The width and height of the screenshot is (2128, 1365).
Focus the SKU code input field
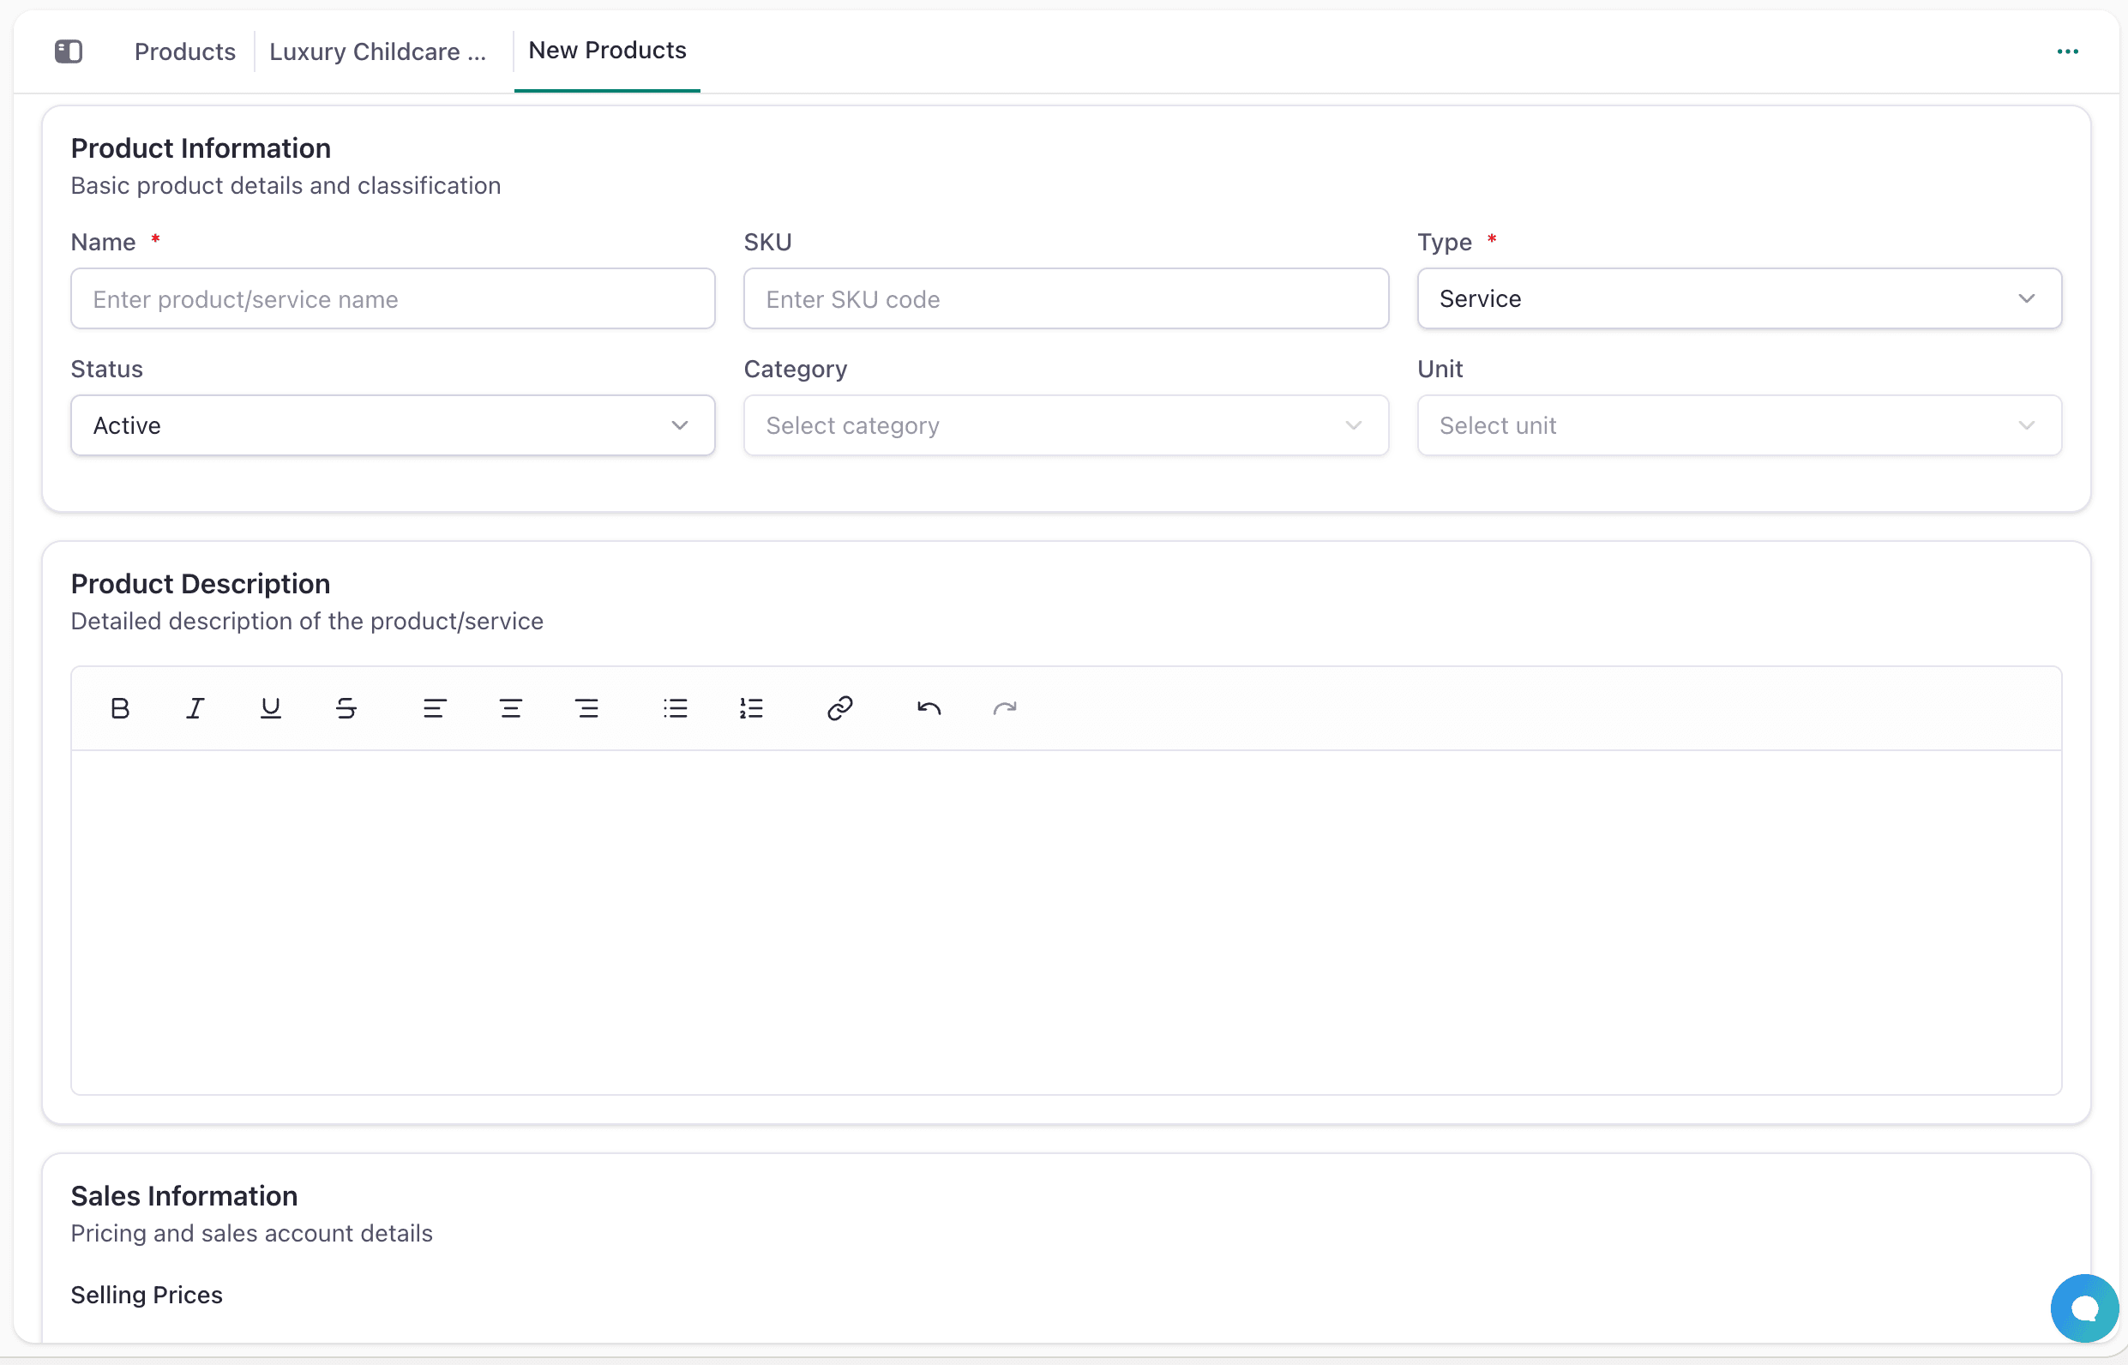[1066, 298]
